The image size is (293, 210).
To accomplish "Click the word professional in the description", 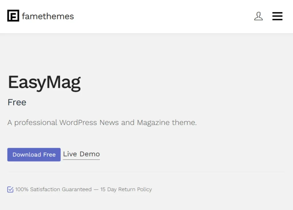I will (x=36, y=123).
